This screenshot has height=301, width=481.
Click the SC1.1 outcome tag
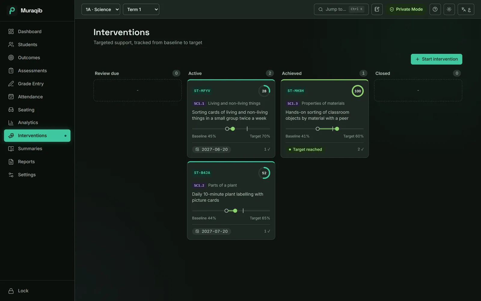(x=199, y=104)
